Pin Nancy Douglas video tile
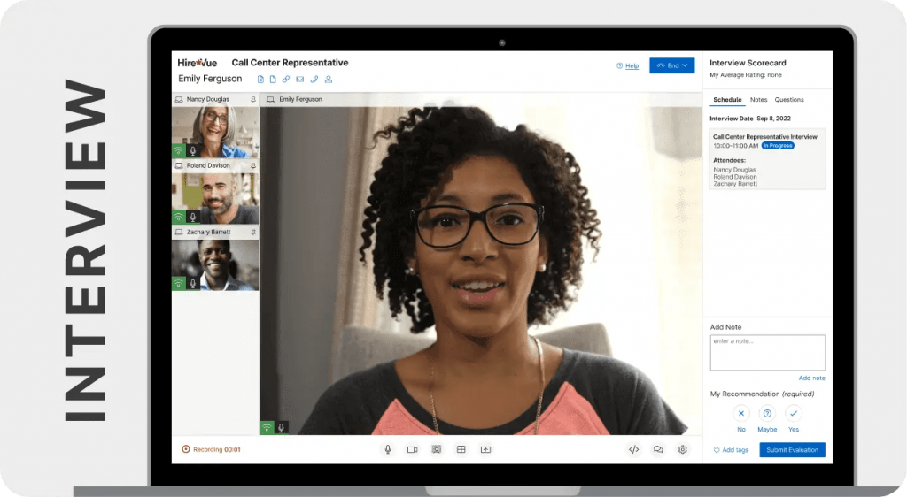Image resolution: width=907 pixels, height=497 pixels. click(253, 99)
